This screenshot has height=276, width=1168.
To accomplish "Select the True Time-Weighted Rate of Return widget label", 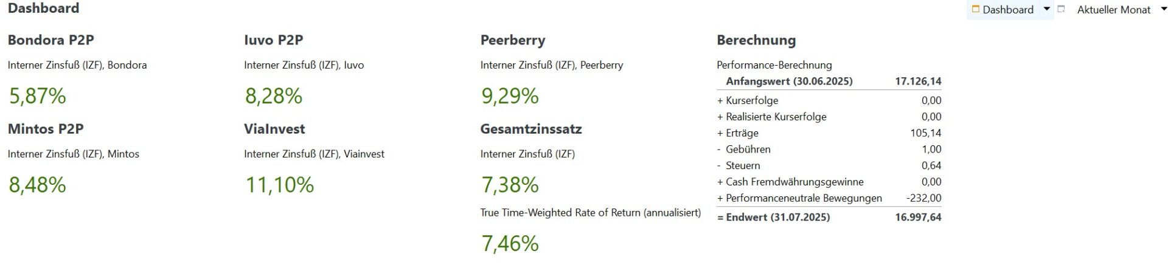I will [x=591, y=213].
